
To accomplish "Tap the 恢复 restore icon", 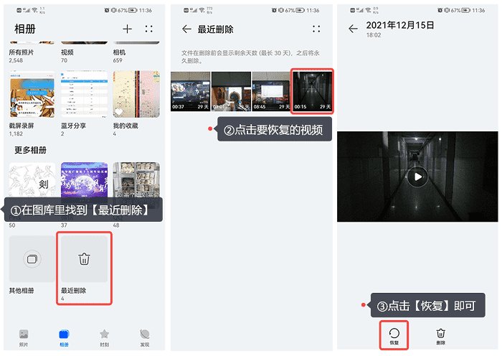I will 394,336.
